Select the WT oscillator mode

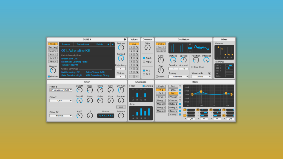(190, 48)
